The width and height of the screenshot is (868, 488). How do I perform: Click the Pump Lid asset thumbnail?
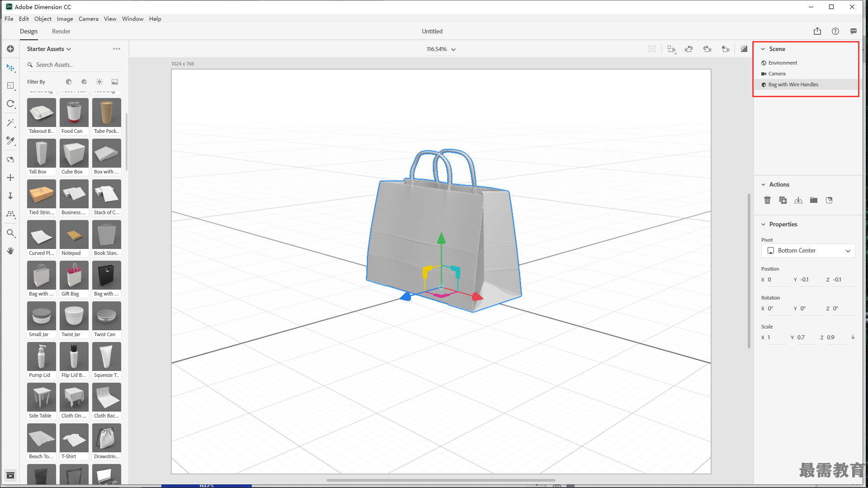click(42, 357)
